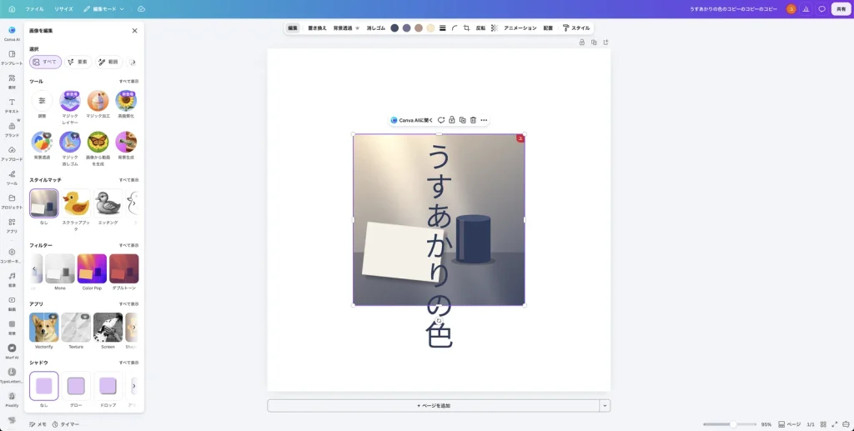Open the Murf AI app

(x=12, y=351)
